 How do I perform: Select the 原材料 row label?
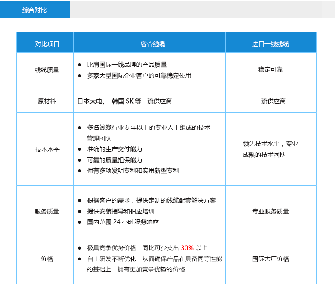[x=47, y=101]
